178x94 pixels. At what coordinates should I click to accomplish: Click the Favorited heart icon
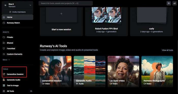click(x=4, y=48)
